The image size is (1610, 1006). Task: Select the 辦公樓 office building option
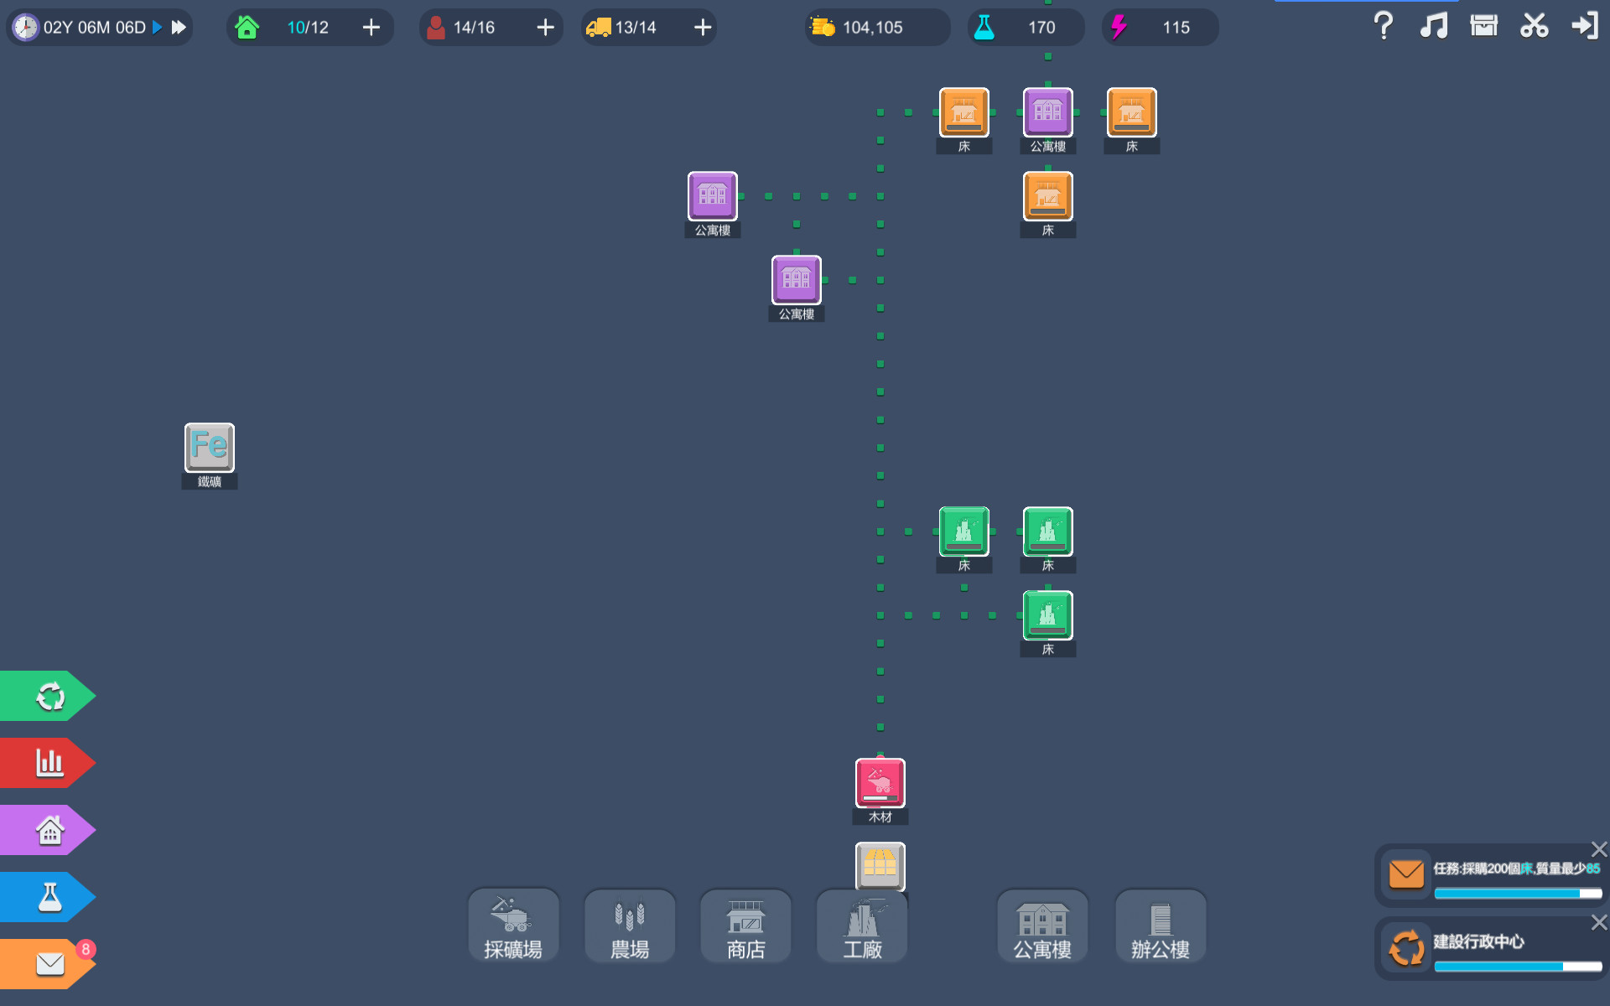[x=1161, y=926]
